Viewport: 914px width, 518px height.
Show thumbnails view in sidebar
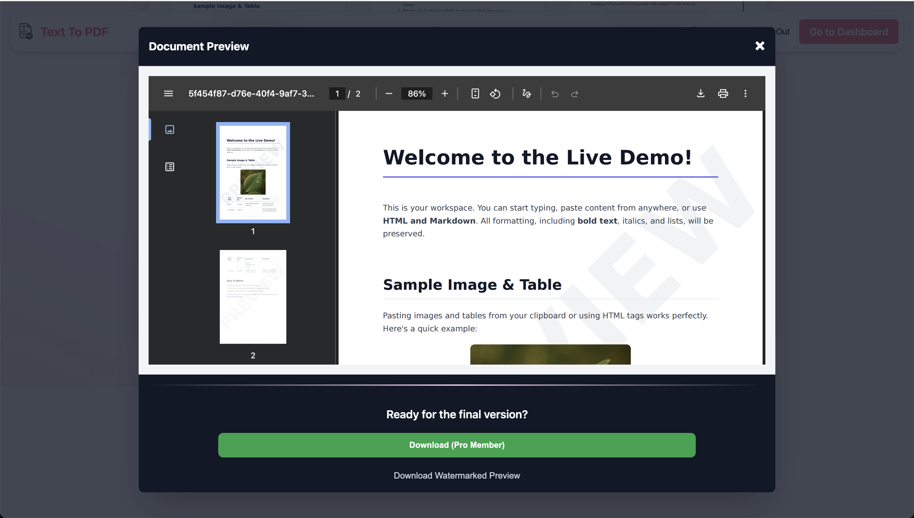[169, 129]
